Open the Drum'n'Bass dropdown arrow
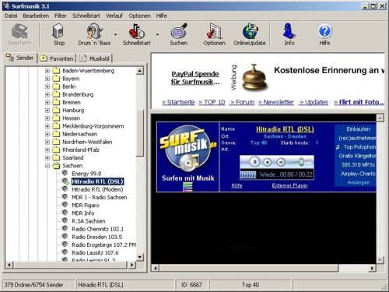Image resolution: width=389 pixels, height=292 pixels. [x=115, y=34]
